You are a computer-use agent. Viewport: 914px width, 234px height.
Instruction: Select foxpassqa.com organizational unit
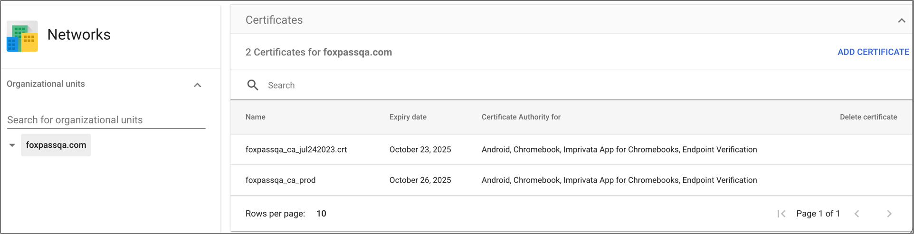pos(56,145)
